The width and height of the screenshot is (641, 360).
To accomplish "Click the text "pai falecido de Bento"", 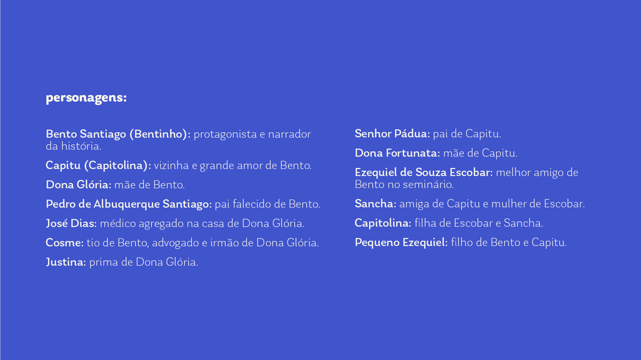I will coord(267,204).
